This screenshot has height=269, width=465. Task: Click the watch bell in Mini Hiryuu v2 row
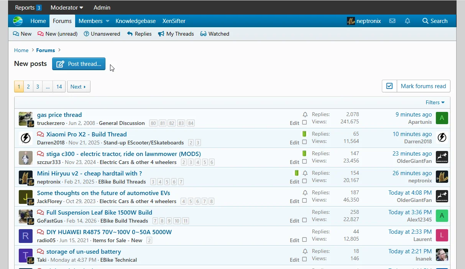pos(305,173)
